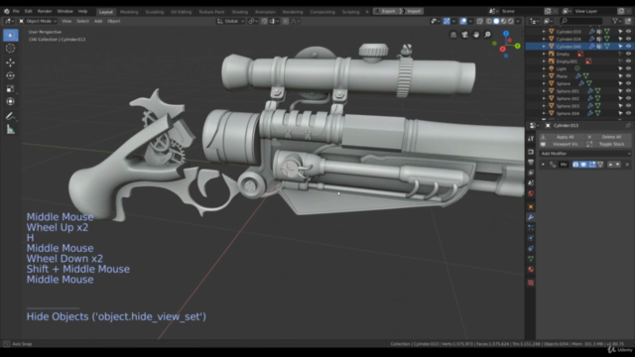Open the Texture properties tab
This screenshot has width=635, height=357.
[531, 283]
